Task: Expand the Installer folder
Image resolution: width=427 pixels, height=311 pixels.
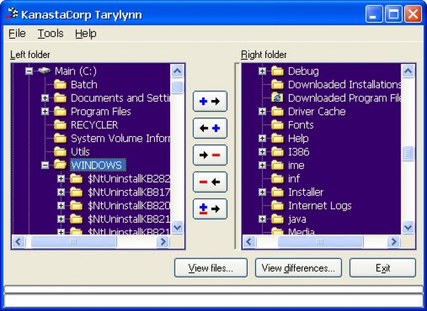Action: click(x=262, y=192)
